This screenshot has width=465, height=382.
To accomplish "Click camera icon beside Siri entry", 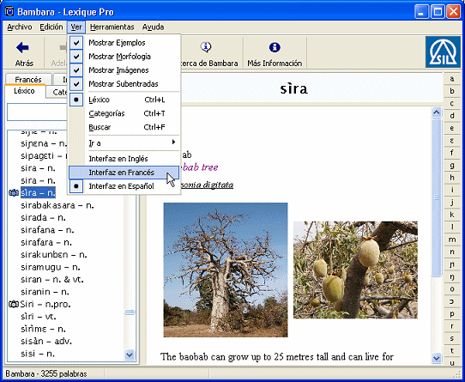I will pyautogui.click(x=14, y=304).
